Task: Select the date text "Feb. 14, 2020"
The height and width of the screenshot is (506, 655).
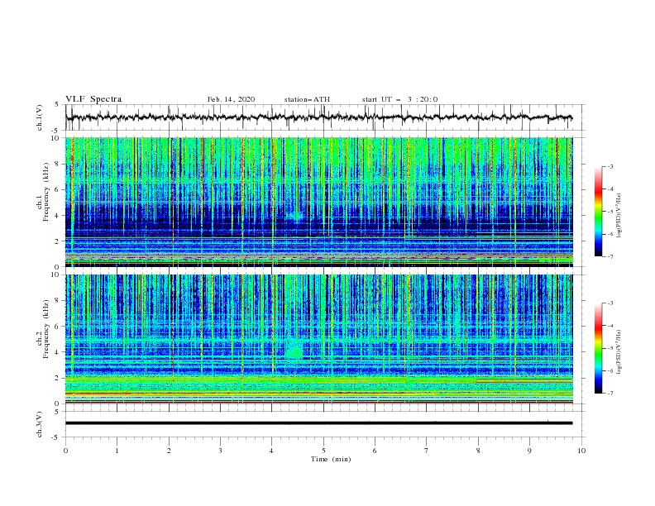Action: click(x=231, y=99)
